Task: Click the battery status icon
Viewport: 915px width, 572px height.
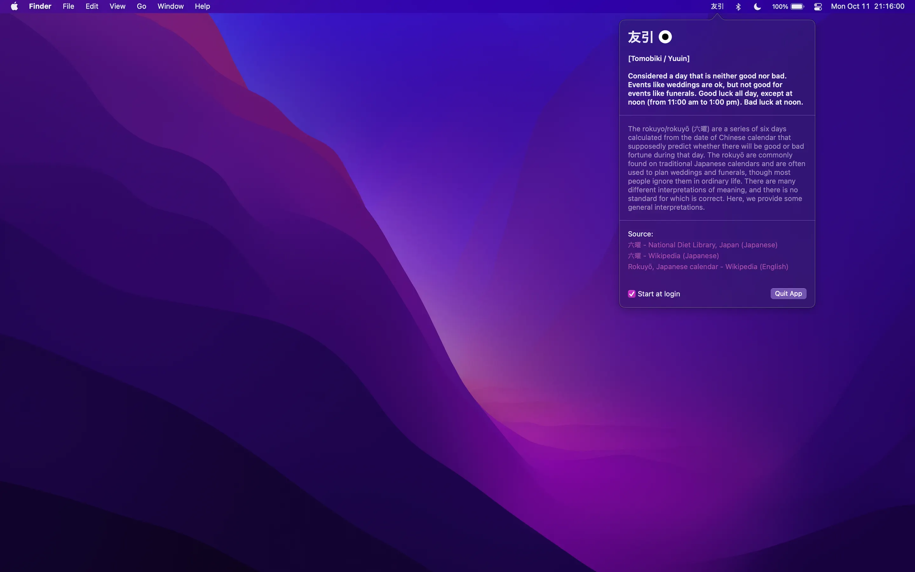Action: tap(797, 6)
